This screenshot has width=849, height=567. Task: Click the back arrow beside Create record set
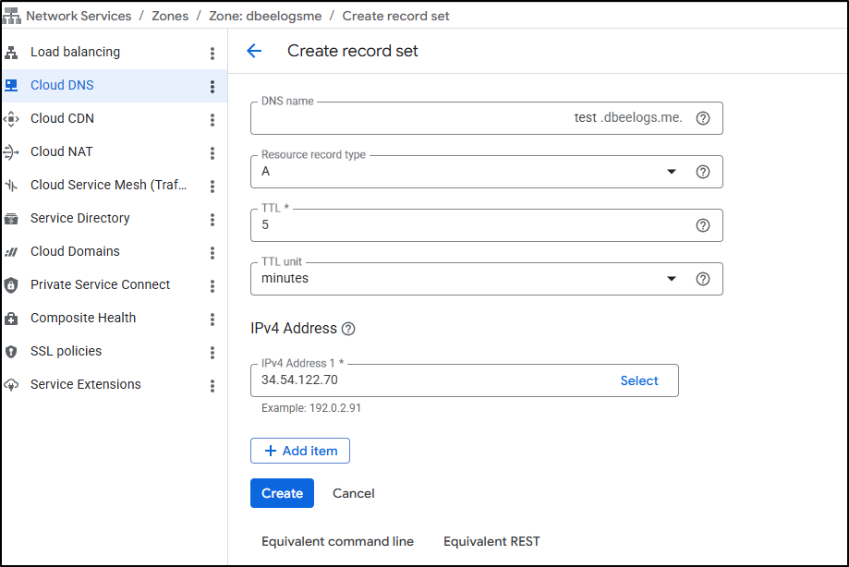tap(254, 52)
